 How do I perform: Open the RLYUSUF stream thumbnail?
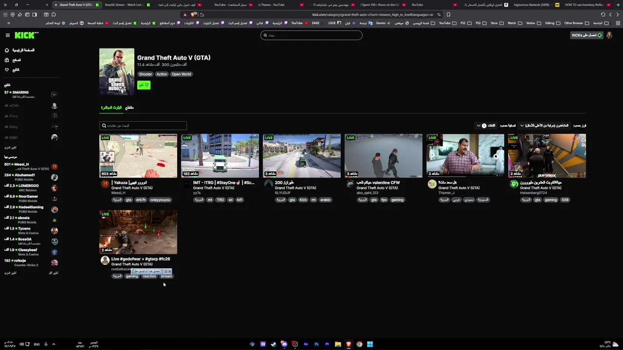click(302, 156)
